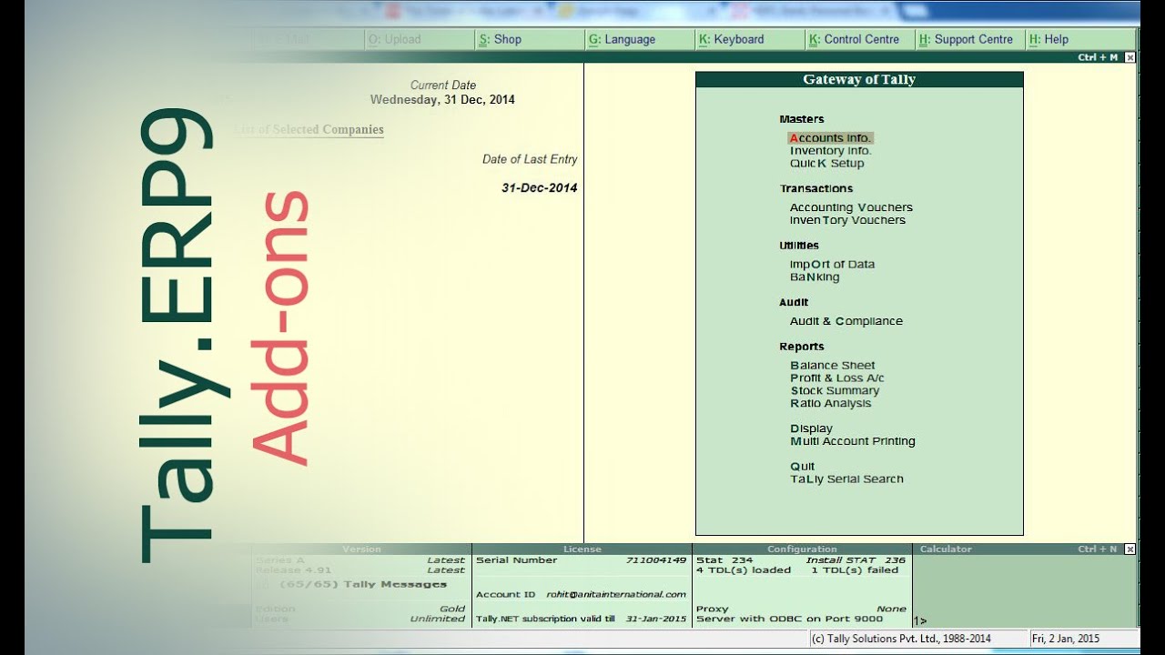Open the Shop button in top bar
1165x655 pixels.
point(528,39)
